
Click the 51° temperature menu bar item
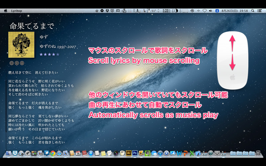point(154,11)
